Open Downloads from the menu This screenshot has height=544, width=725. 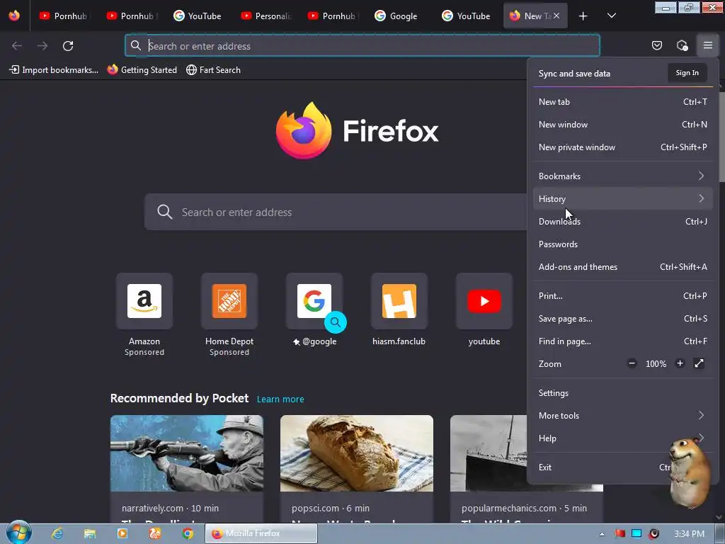point(622,222)
